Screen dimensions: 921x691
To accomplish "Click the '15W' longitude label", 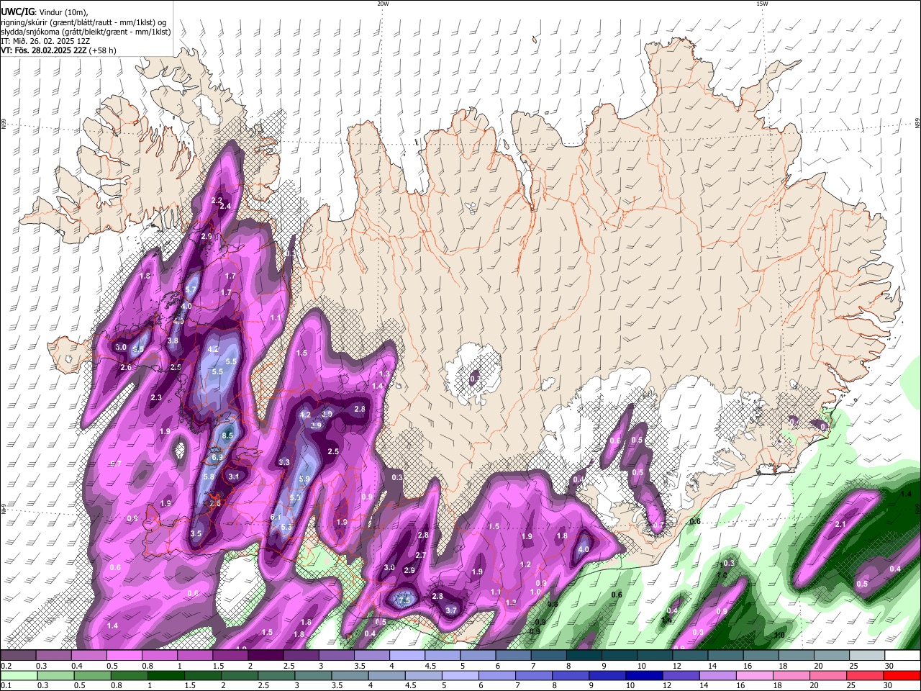I will point(762,3).
